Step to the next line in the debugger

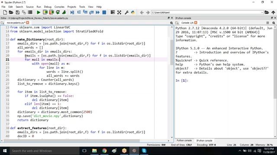click(x=79, y=12)
